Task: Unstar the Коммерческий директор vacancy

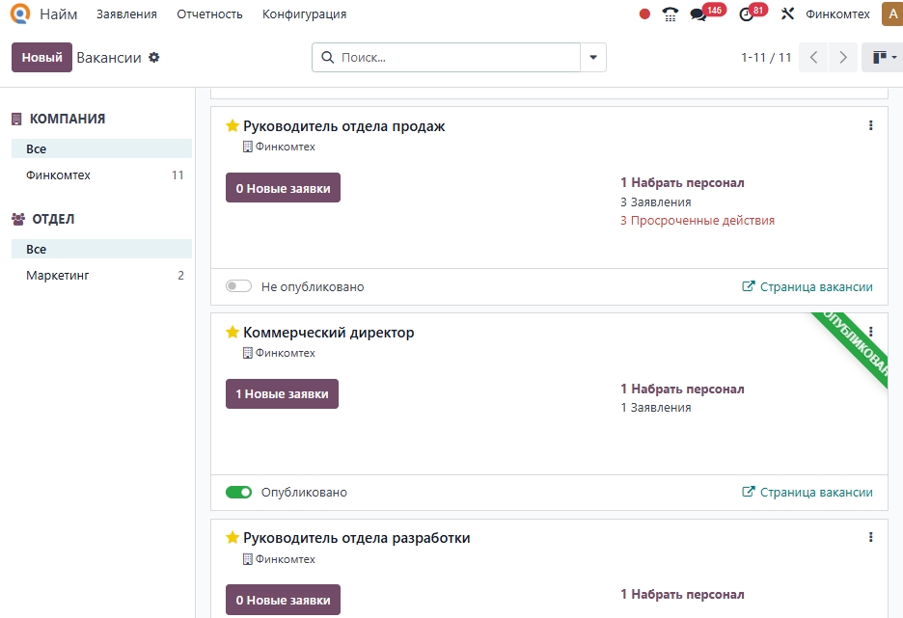Action: pyautogui.click(x=233, y=333)
